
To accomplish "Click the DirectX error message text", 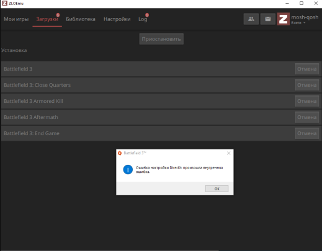I will [179, 170].
